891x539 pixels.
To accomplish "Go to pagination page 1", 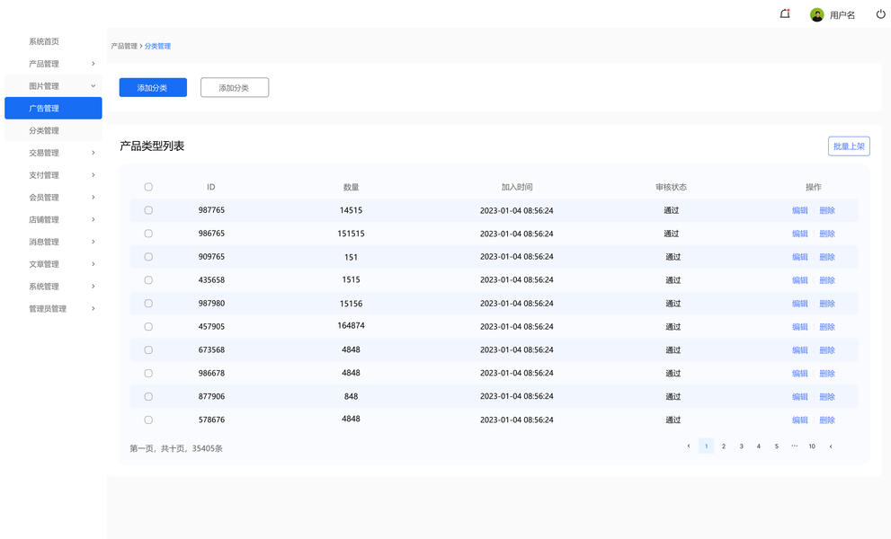I will (707, 446).
